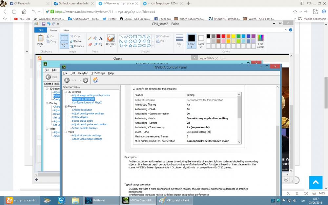Open Configure Surround, PhysX task

87,102
